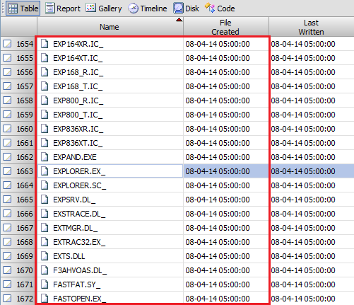Select the EXTS.DLL file name

coord(69,256)
